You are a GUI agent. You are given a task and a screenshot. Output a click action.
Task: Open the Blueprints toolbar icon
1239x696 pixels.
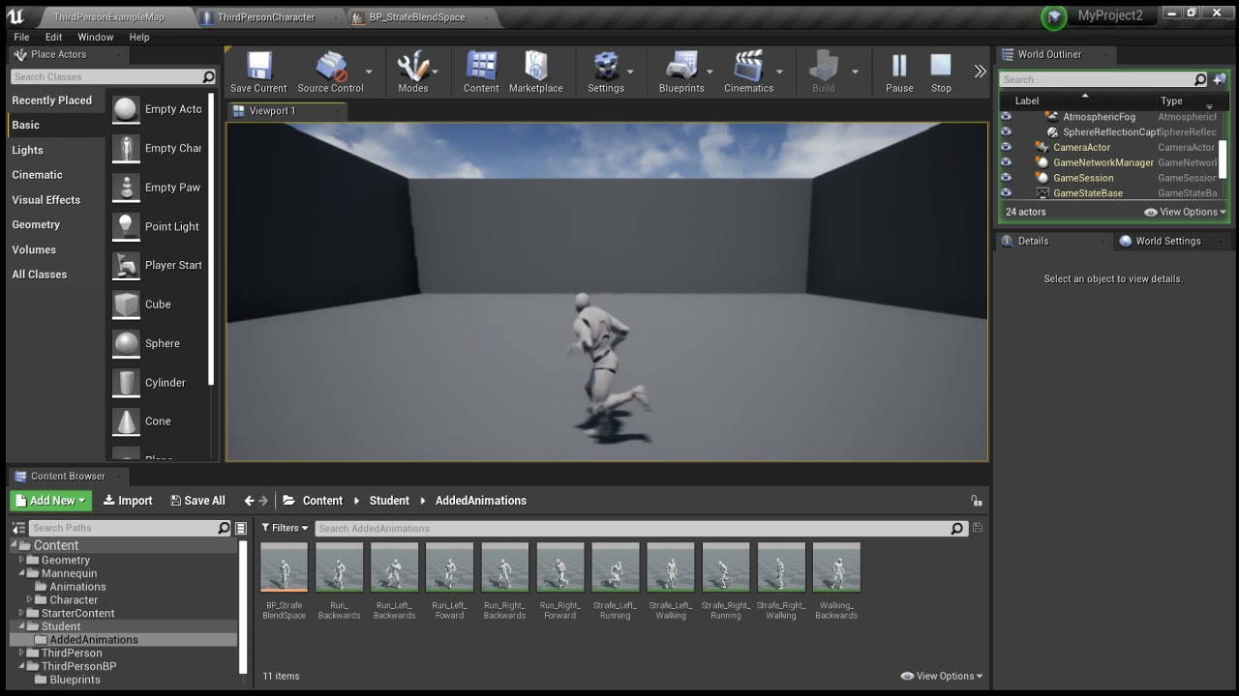point(681,67)
